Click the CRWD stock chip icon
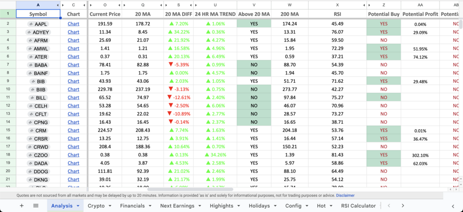This screenshot has height=212, width=463. (30, 147)
